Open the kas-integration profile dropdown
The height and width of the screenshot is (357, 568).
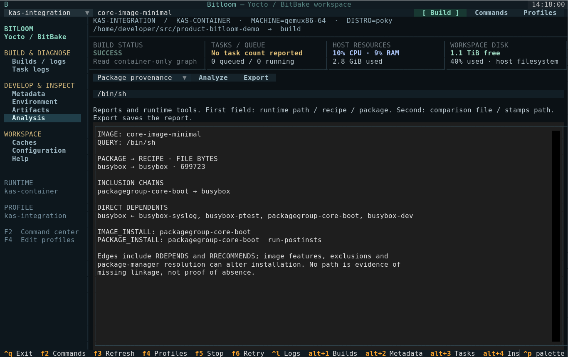click(x=49, y=13)
